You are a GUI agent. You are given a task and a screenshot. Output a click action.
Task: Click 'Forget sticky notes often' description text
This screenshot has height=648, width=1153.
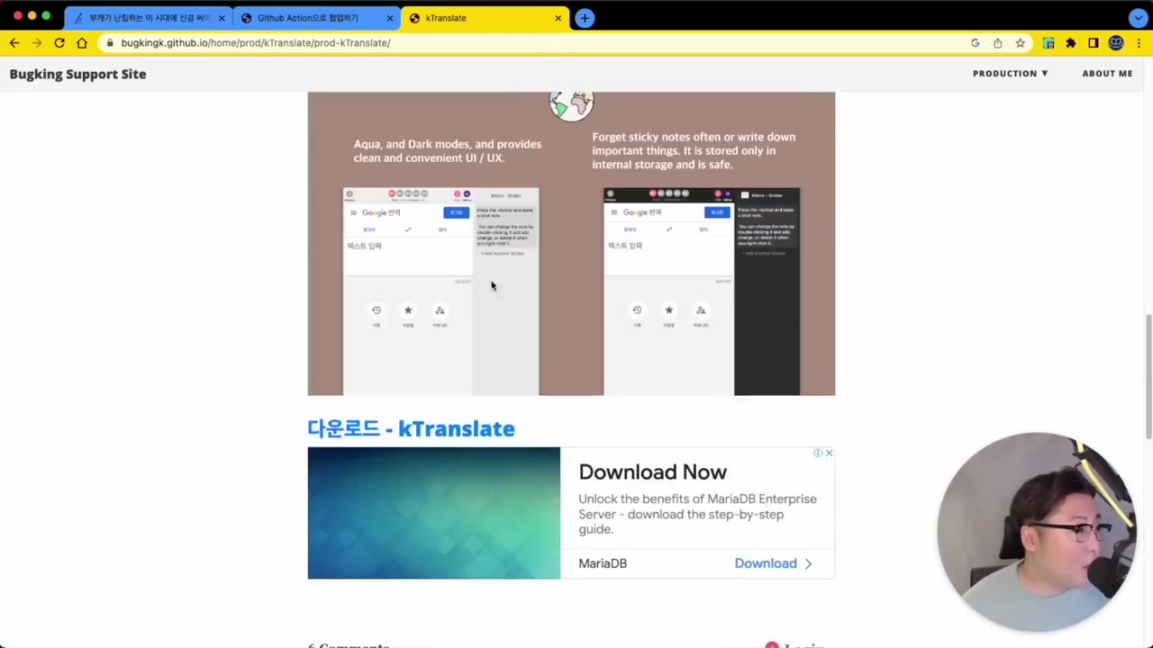pyautogui.click(x=694, y=150)
